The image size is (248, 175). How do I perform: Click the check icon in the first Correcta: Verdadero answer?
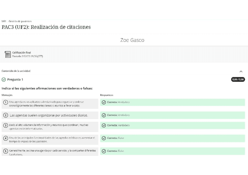tap(104, 102)
